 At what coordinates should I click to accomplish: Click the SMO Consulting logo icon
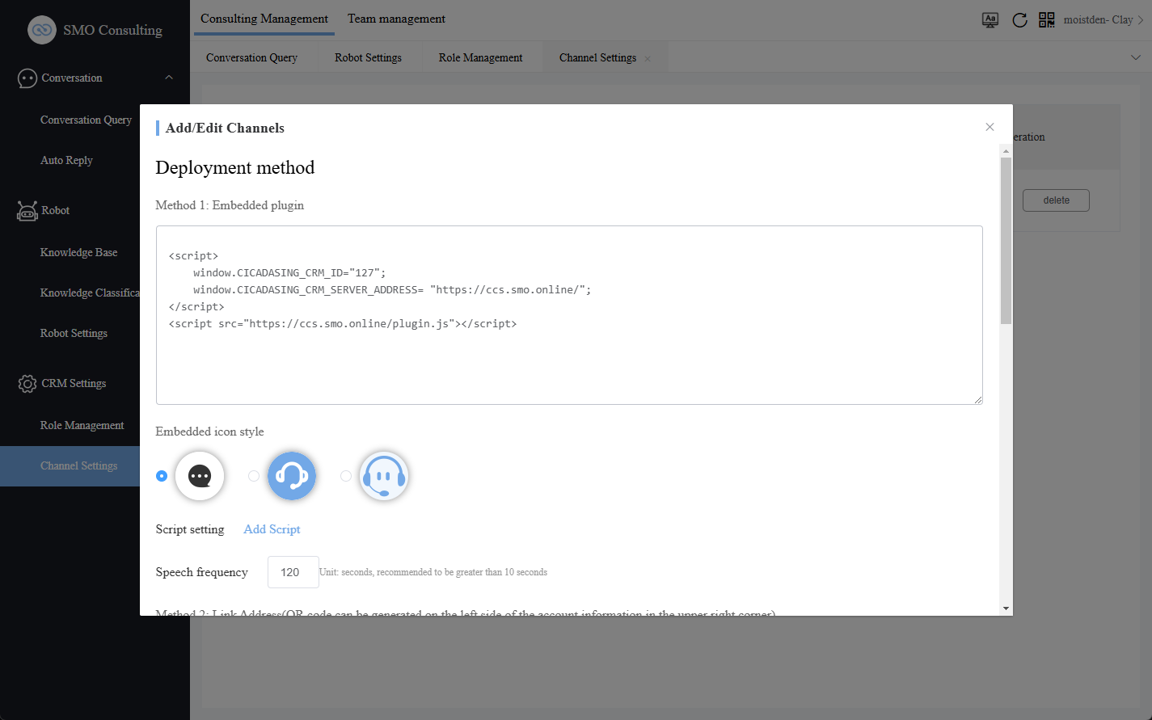[x=42, y=30]
